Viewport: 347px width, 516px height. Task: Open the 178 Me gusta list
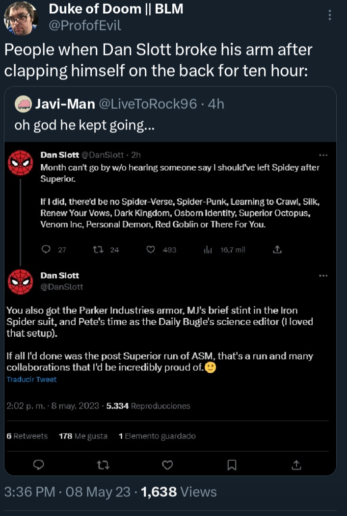[82, 436]
